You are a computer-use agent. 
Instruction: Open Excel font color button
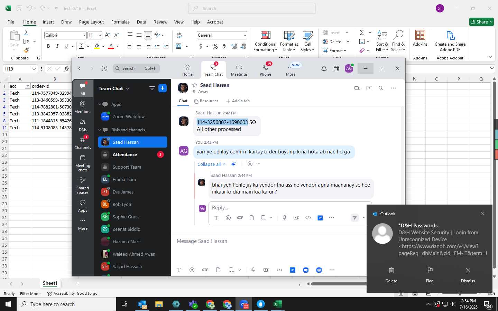(x=111, y=46)
